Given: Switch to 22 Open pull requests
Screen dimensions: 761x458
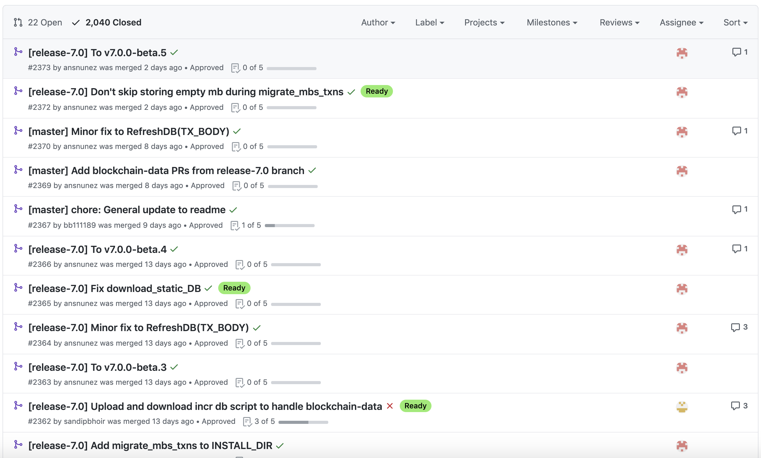Looking at the screenshot, I should point(38,23).
